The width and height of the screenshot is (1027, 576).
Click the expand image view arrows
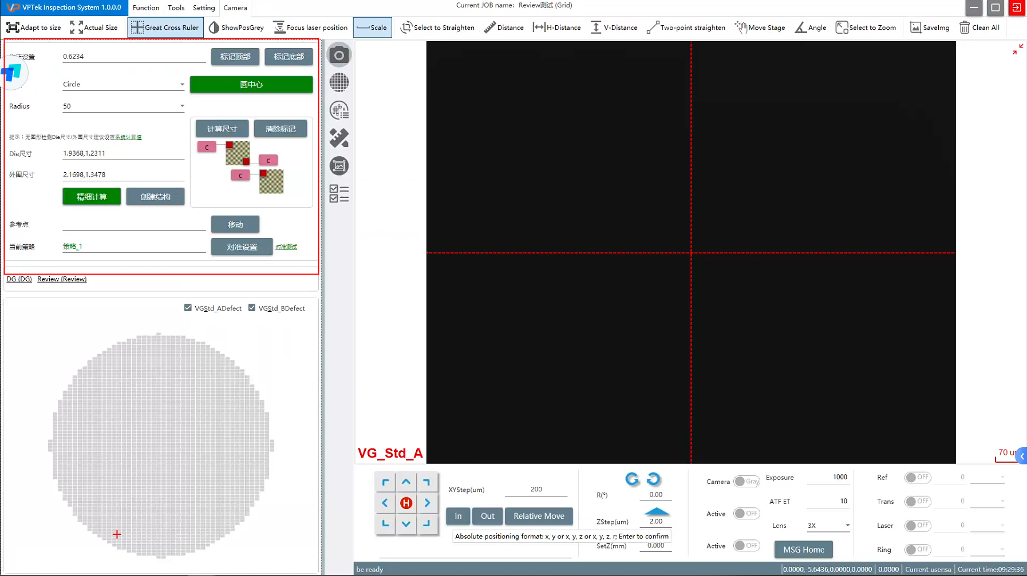point(1017,50)
